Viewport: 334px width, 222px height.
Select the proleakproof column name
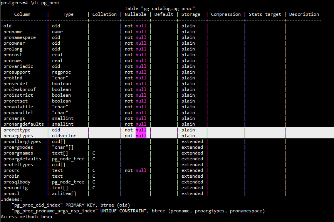(20, 89)
